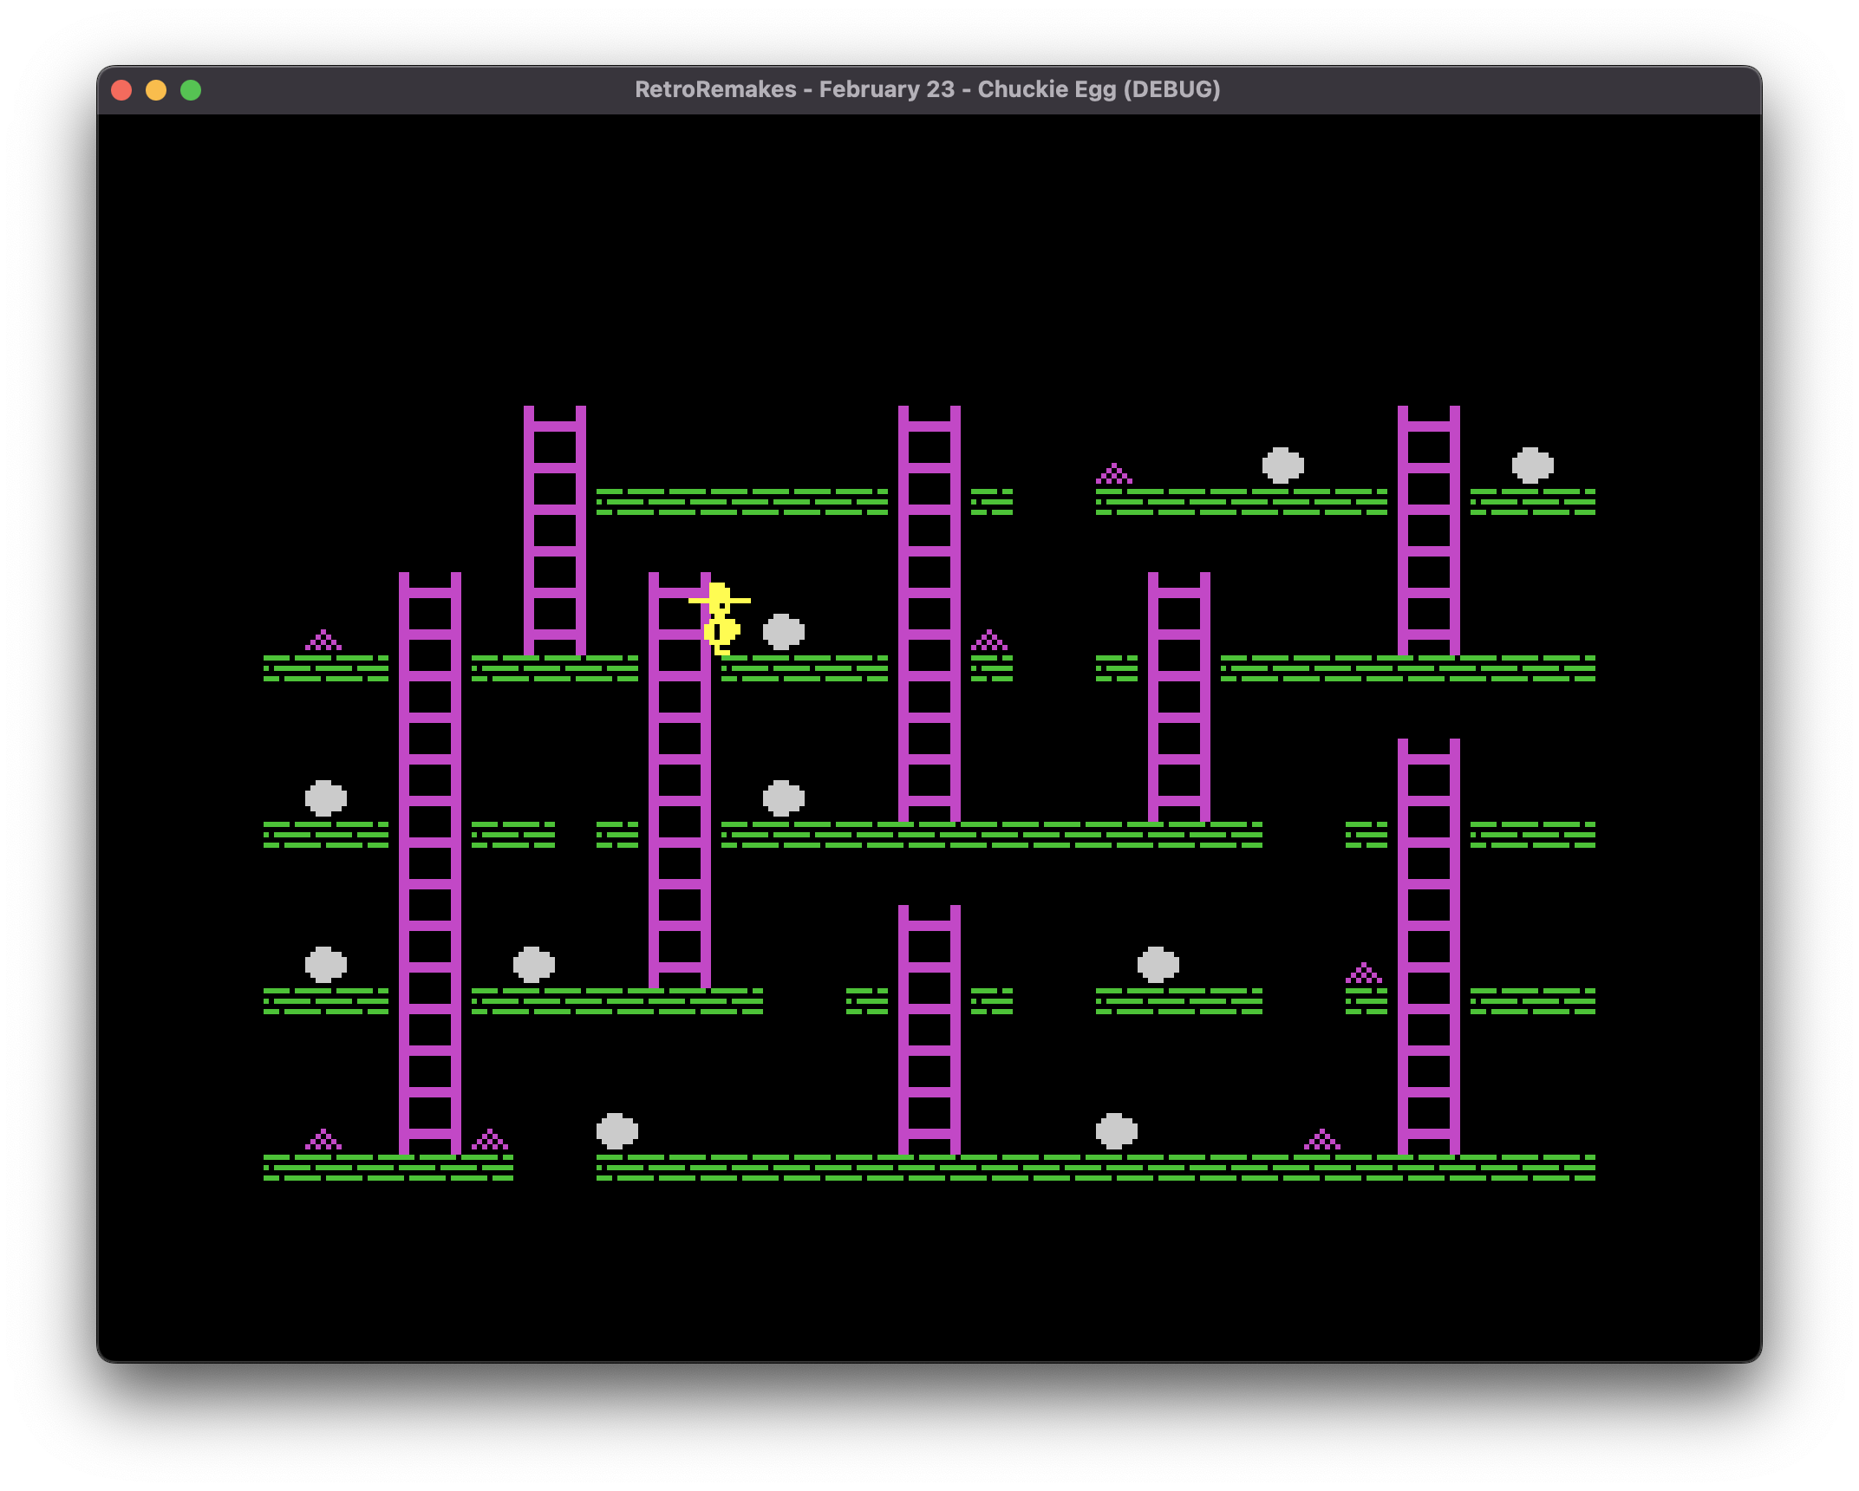The height and width of the screenshot is (1491, 1859).
Task: Click the tall bottom-right ladder reaching the ground floor
Action: 1429,947
